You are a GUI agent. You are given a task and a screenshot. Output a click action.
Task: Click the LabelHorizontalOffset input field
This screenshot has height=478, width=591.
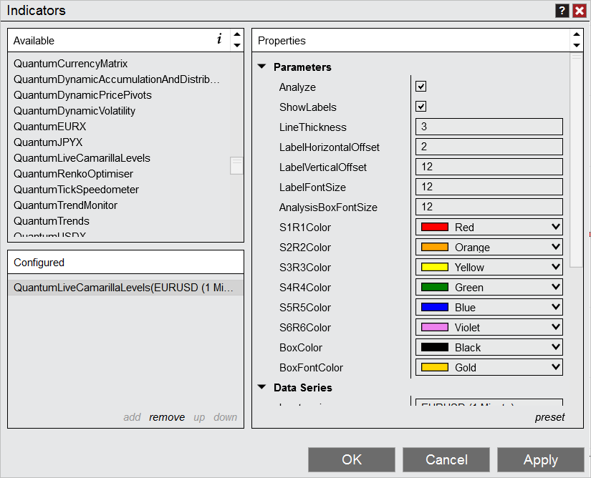coord(489,147)
